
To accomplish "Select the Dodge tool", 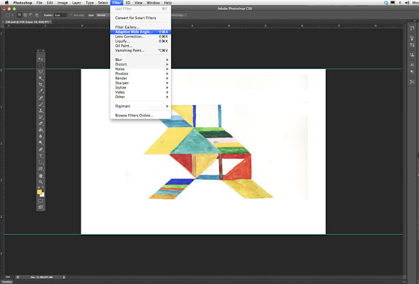I will coord(41,143).
